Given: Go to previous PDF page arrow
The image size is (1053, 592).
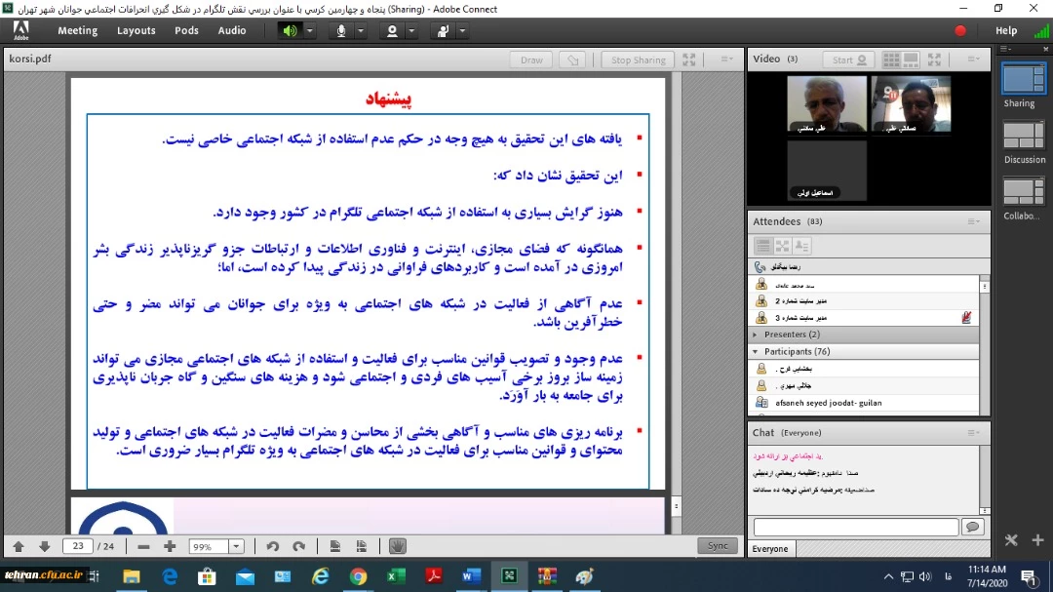Looking at the screenshot, I should pos(19,547).
